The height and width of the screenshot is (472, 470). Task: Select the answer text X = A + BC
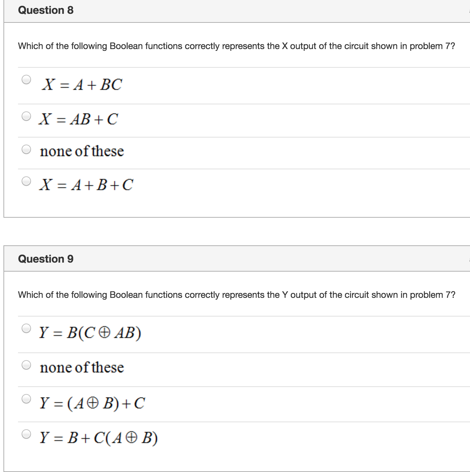(x=82, y=84)
